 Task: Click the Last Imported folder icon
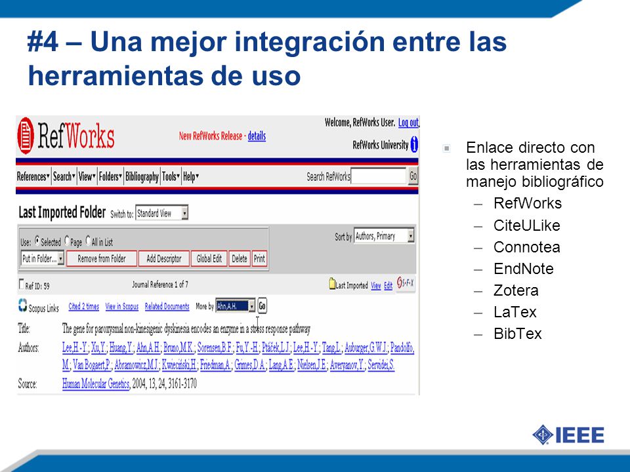point(332,284)
